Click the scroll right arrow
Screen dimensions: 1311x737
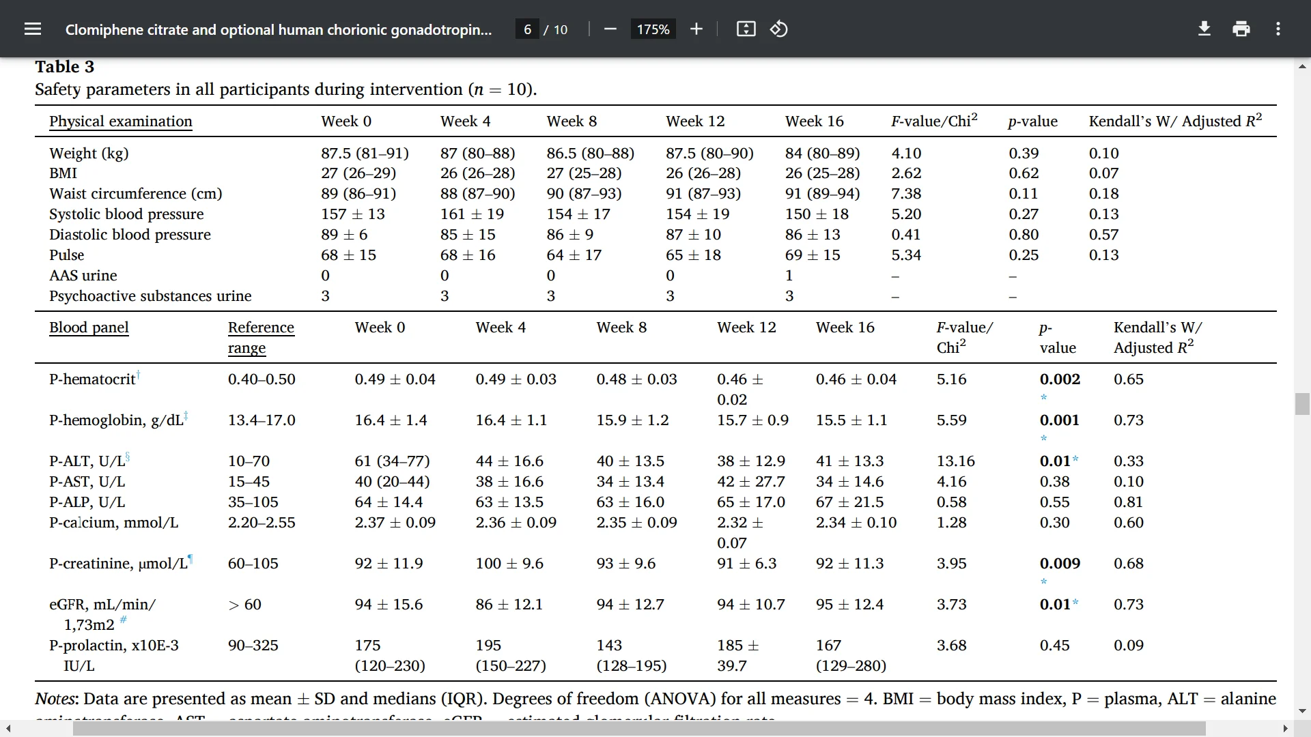click(1285, 729)
